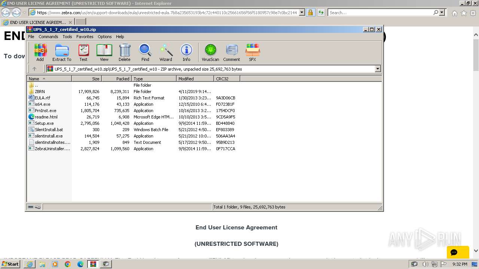Screen dimensions: 479x269
Task: Click the WinRAR taskbar button
Action: (93, 264)
